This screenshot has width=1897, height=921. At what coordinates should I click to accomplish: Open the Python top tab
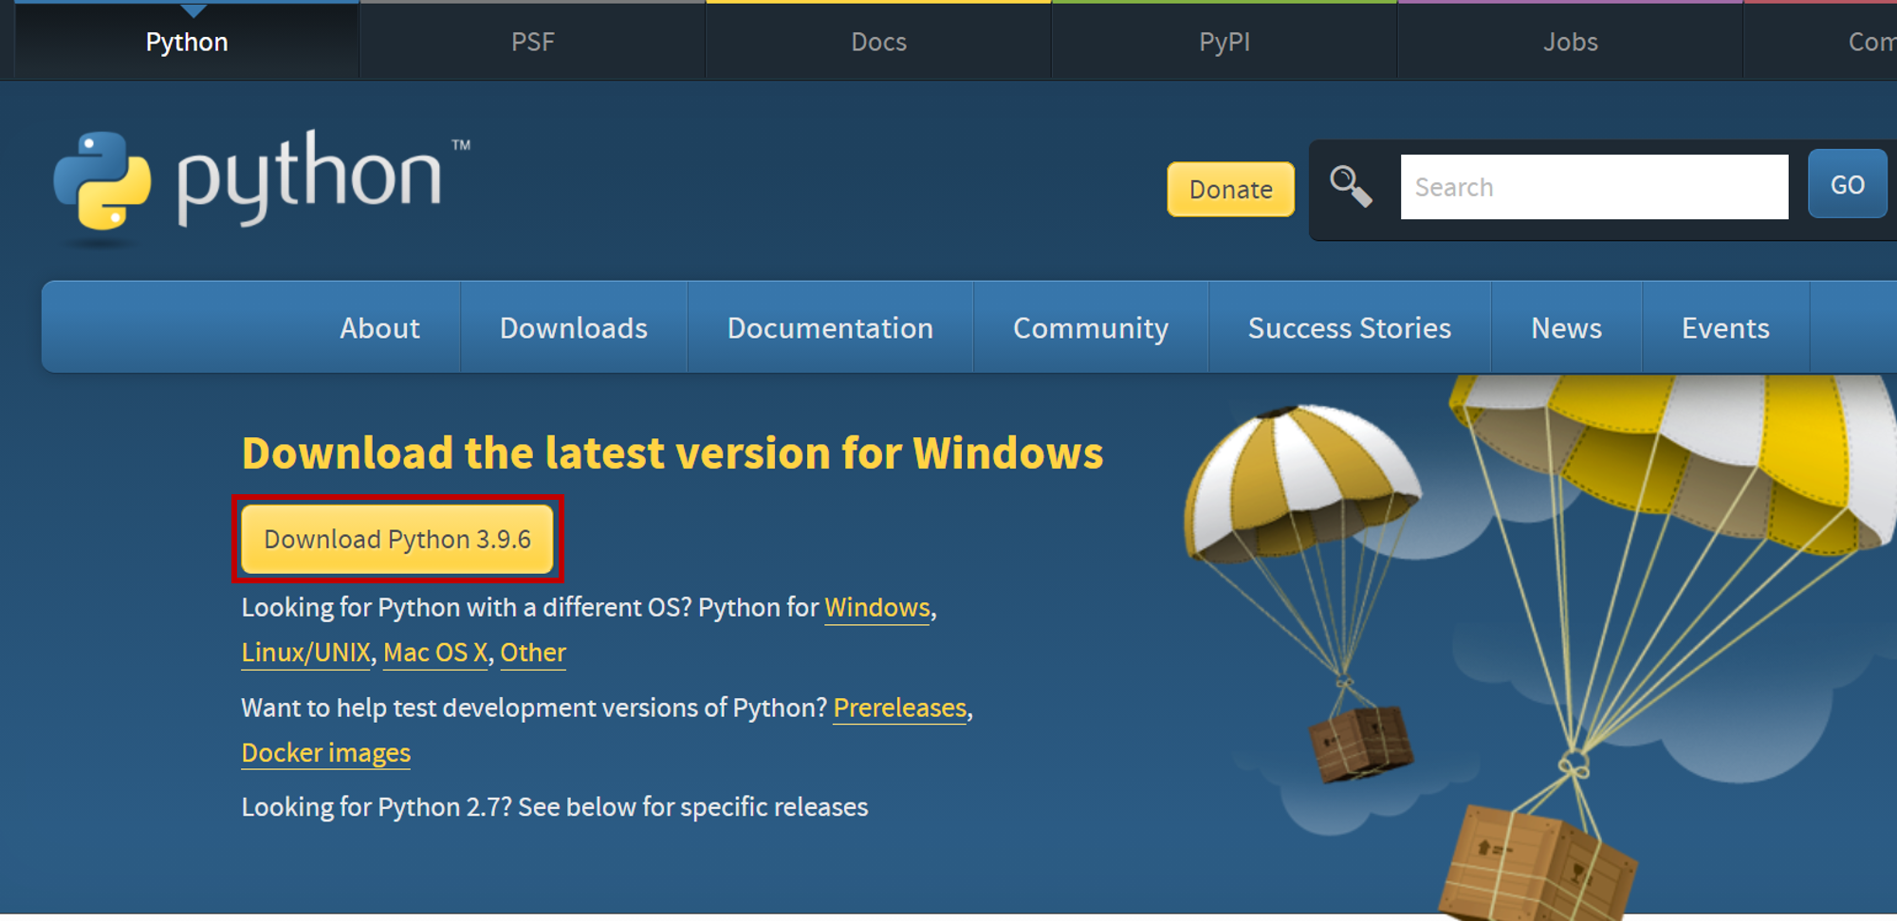tap(187, 42)
